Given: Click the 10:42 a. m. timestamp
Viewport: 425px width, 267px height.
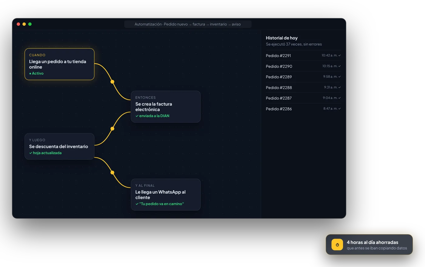Looking at the screenshot, I should pos(329,56).
